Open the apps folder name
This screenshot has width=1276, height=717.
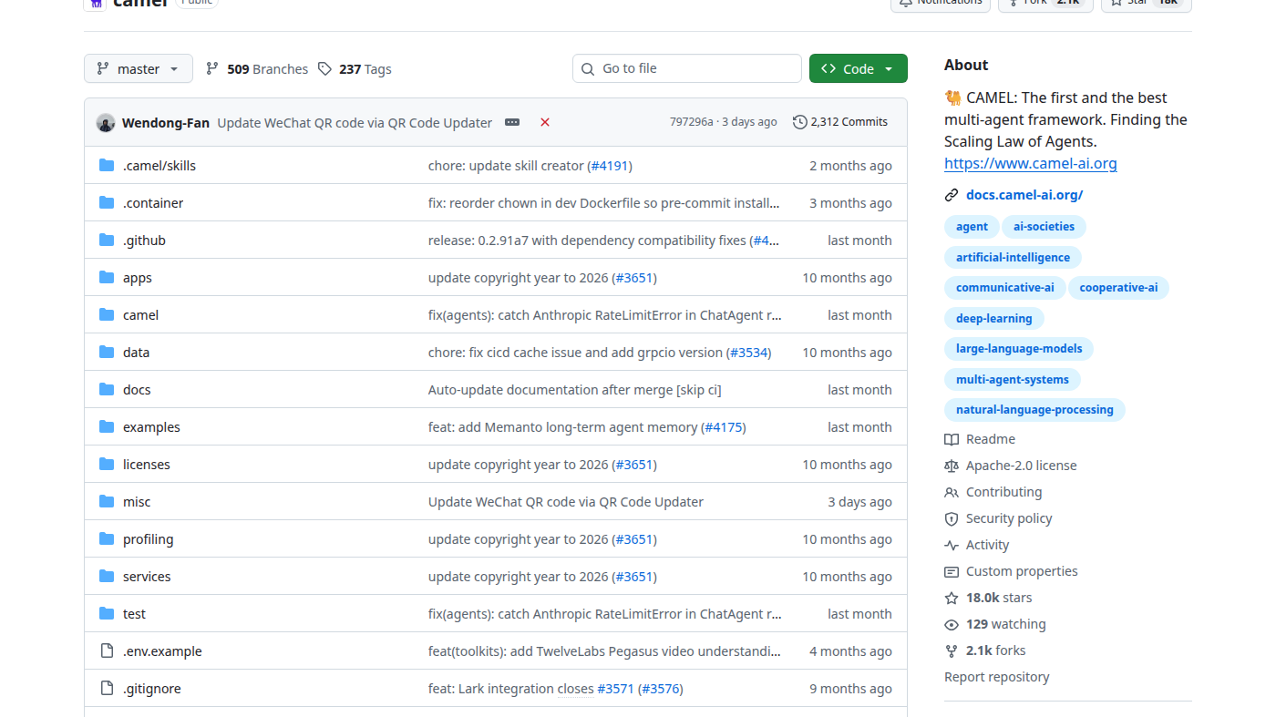(x=138, y=278)
